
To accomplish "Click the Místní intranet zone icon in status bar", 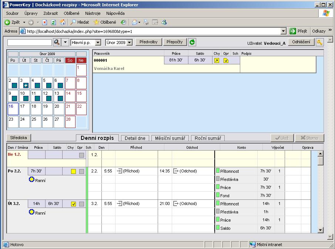I will point(253,244).
